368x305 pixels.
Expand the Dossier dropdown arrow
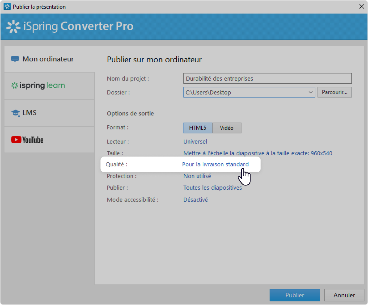(x=310, y=92)
